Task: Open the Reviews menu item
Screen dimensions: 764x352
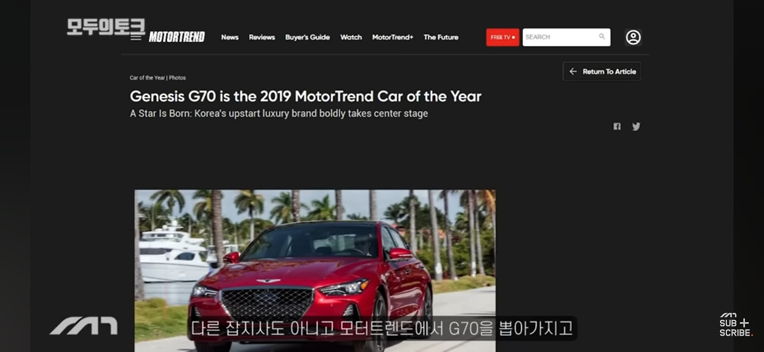Action: pyautogui.click(x=262, y=37)
